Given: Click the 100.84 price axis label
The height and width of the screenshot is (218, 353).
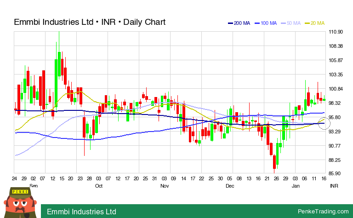Looking at the screenshot, I should [336, 89].
